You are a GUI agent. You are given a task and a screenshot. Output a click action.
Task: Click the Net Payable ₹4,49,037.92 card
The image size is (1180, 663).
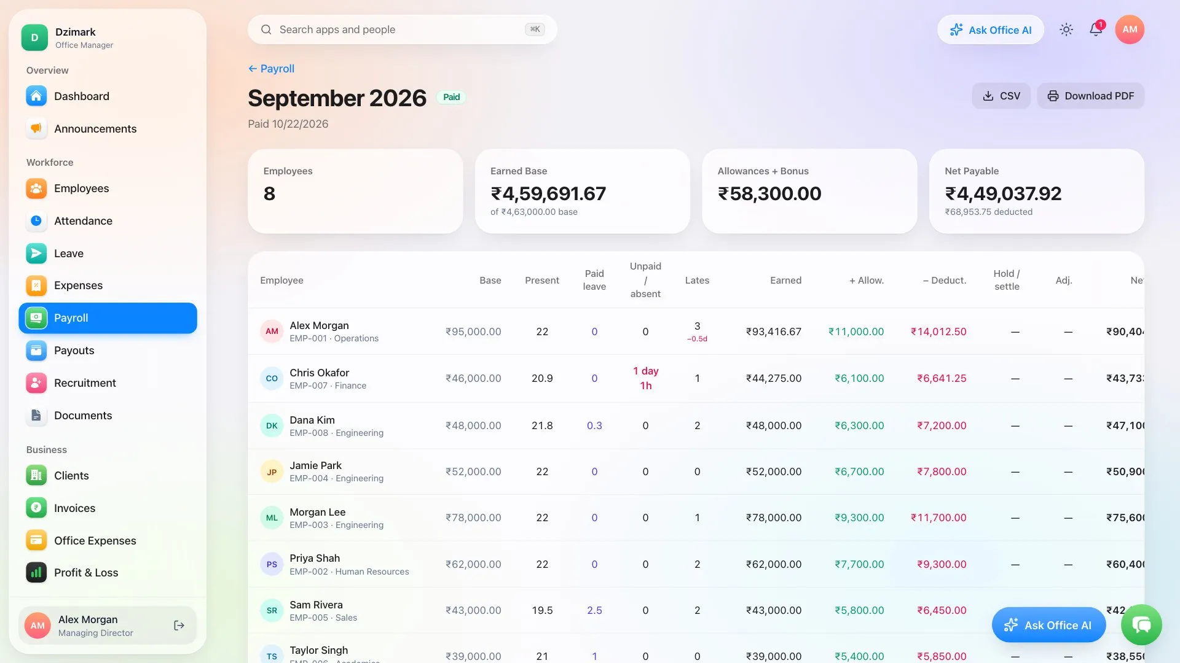(1037, 191)
